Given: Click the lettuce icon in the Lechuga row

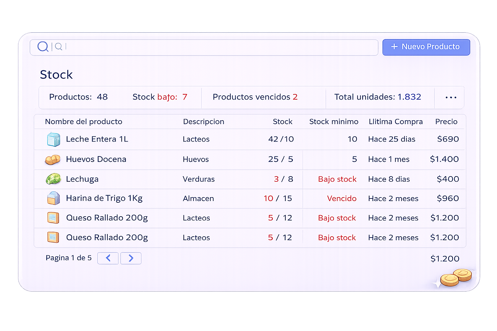Looking at the screenshot, I should tap(53, 179).
